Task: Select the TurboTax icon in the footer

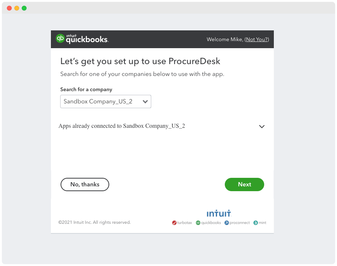Action: coord(174,222)
